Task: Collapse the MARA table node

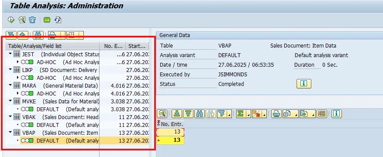Action: [x=10, y=85]
